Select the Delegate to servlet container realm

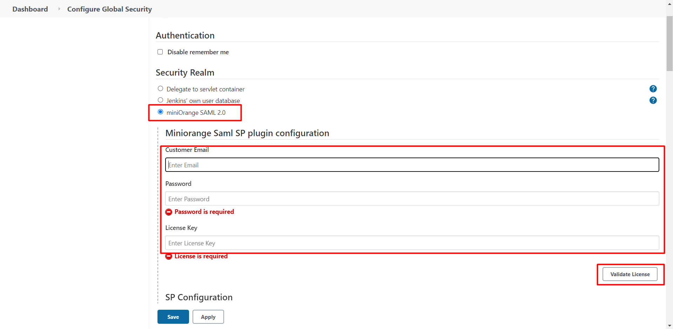[160, 88]
